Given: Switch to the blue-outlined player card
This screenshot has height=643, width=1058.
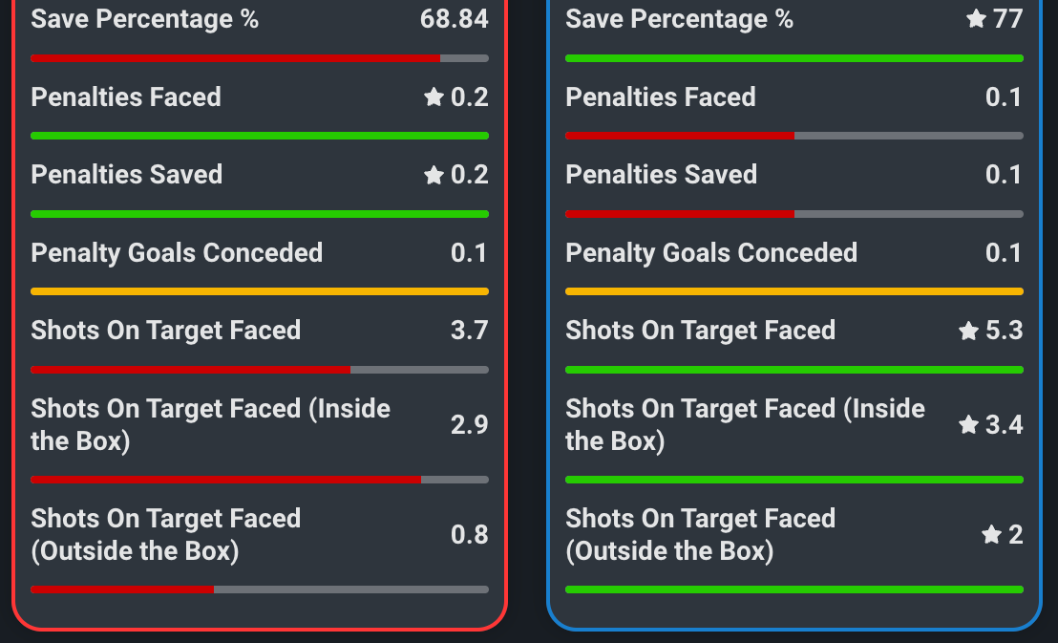Looking at the screenshot, I should [794, 321].
